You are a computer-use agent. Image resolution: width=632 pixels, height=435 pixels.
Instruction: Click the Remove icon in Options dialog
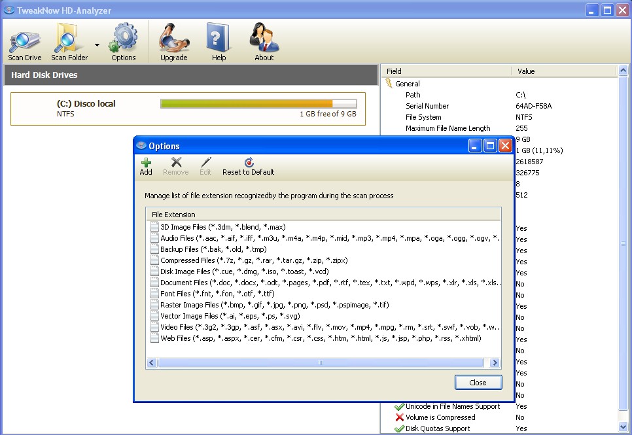click(176, 167)
